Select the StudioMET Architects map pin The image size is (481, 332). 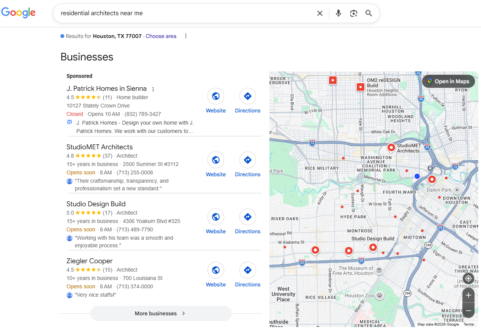point(391,147)
